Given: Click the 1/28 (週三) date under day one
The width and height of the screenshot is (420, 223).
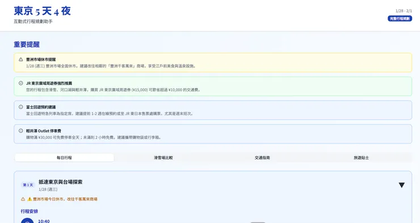Looking at the screenshot, I should click(x=48, y=190).
